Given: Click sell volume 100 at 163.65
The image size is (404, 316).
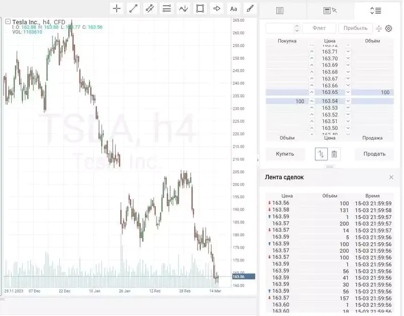Looking at the screenshot, I should click(385, 93).
